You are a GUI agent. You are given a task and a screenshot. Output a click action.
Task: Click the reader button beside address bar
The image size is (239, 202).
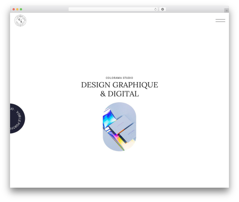163,10
